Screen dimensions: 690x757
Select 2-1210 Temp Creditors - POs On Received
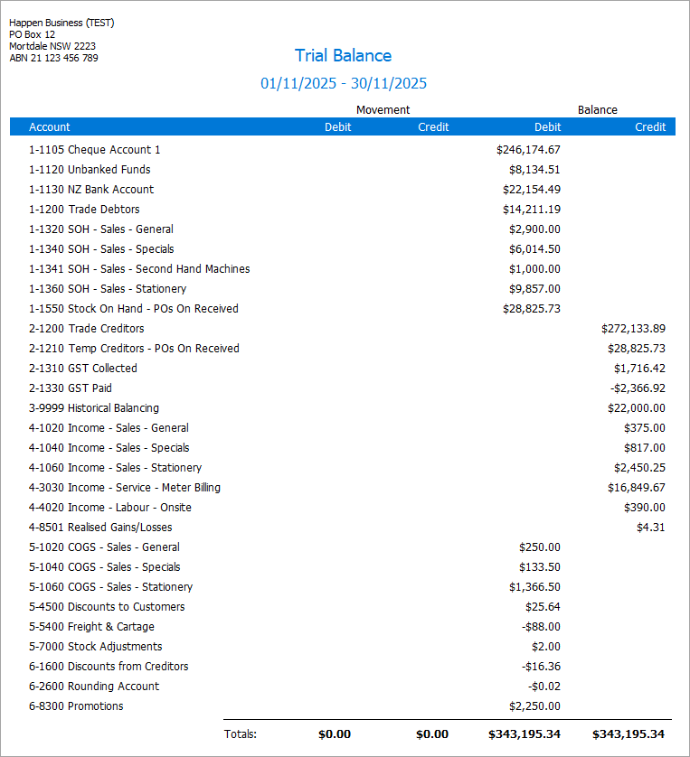pyautogui.click(x=134, y=348)
